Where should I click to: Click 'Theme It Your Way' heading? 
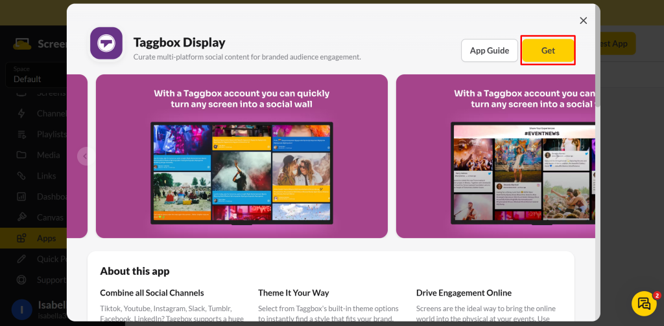[294, 292]
